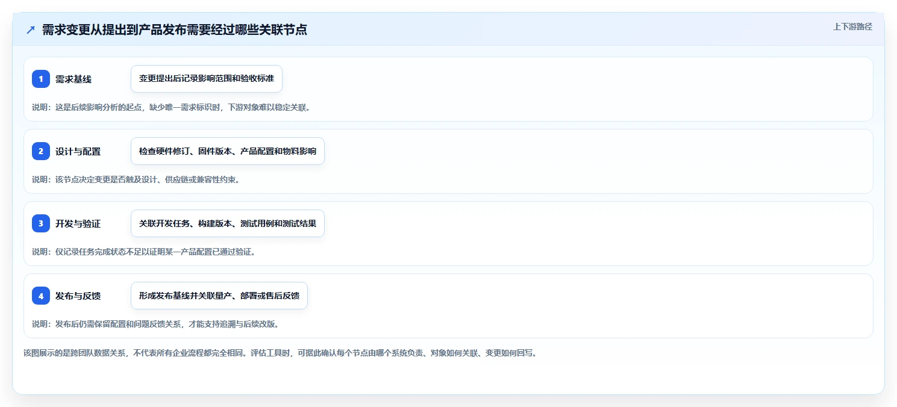897x407 pixels.
Task: Click the 设计与配置 step label
Action: 78,152
